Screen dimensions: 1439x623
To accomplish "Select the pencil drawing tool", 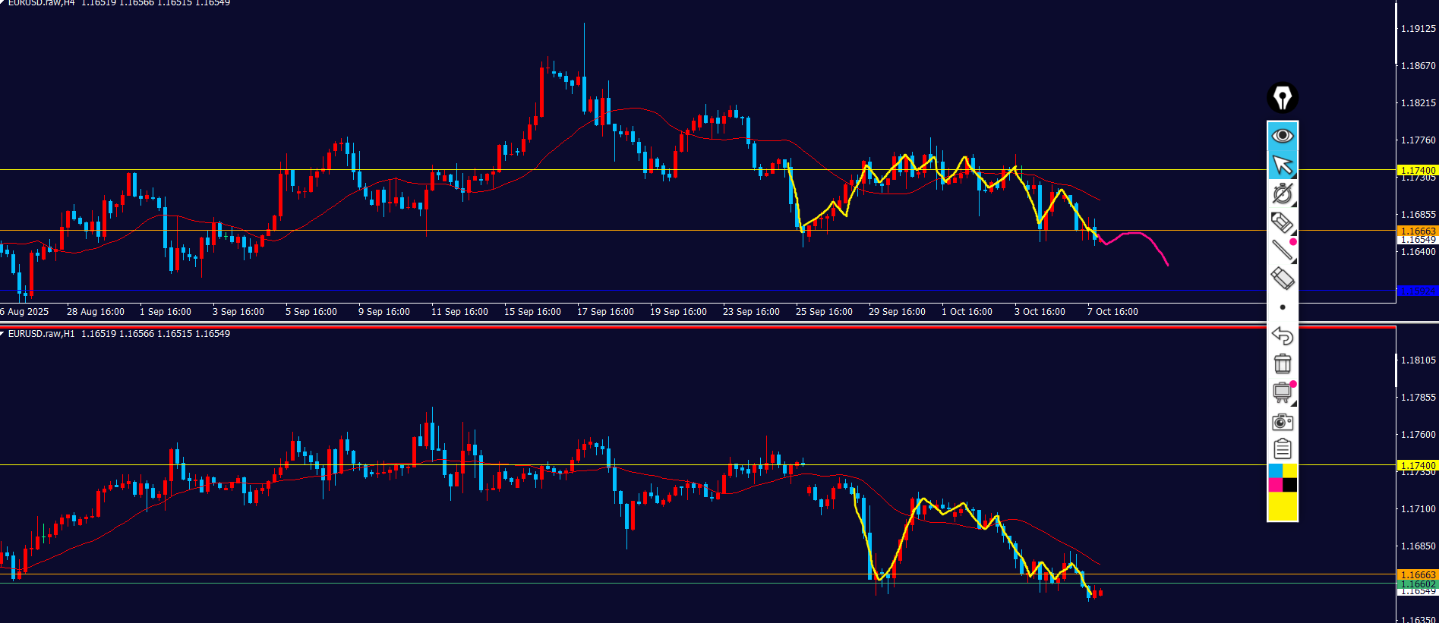I will click(x=1283, y=222).
